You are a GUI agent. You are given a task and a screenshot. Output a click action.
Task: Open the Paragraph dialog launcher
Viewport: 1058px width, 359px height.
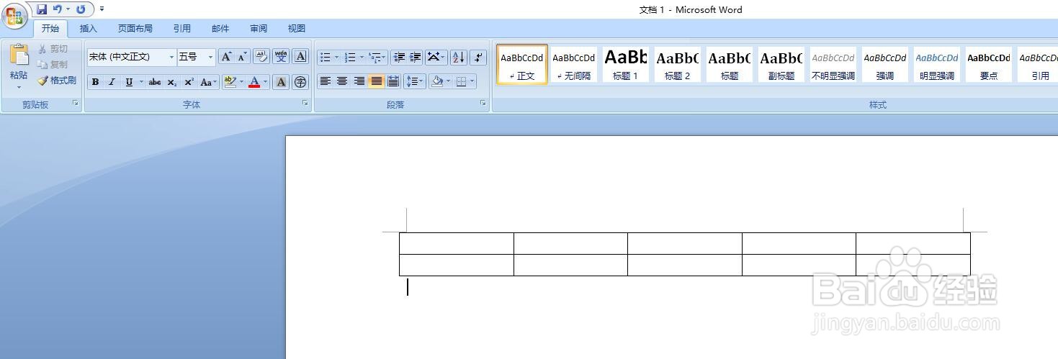483,104
